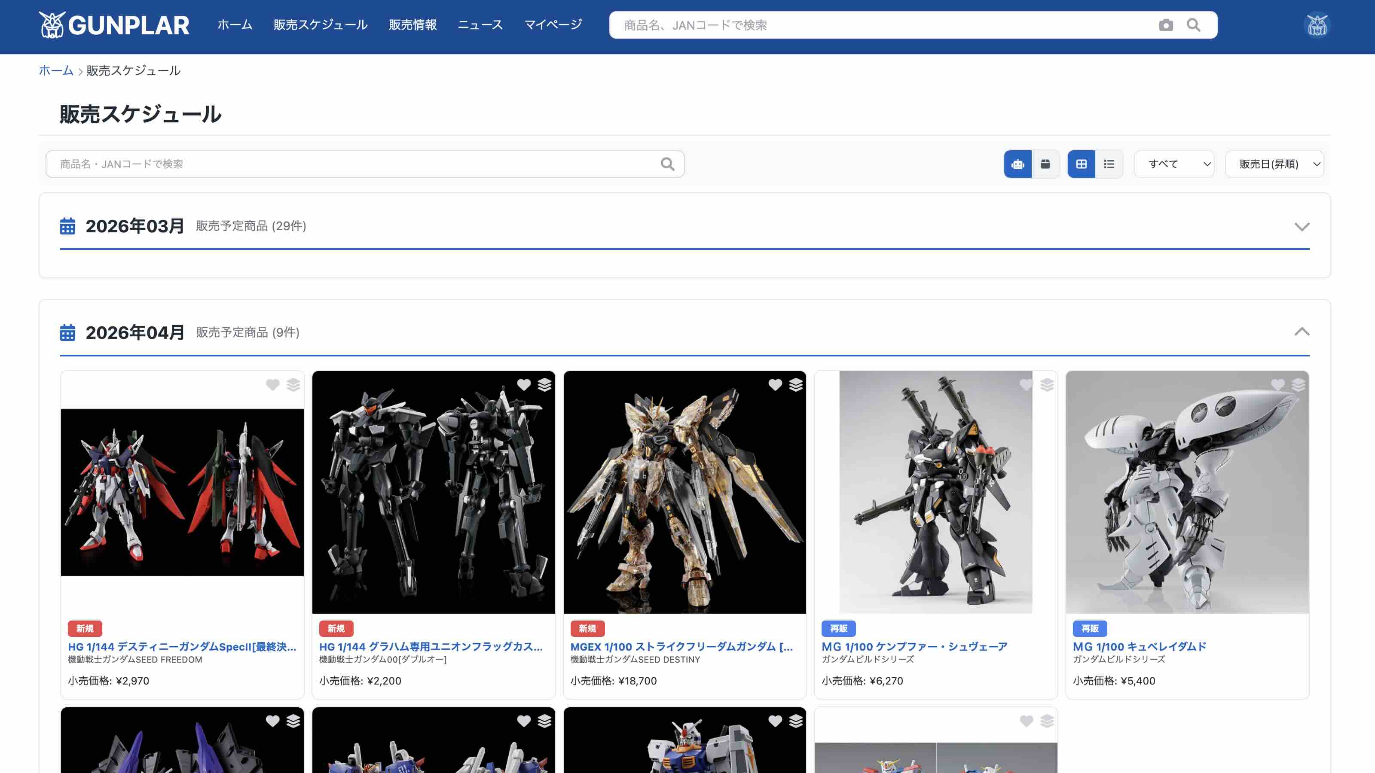This screenshot has height=773, width=1375.
Task: Open ニュース in the navigation bar
Action: pos(480,25)
